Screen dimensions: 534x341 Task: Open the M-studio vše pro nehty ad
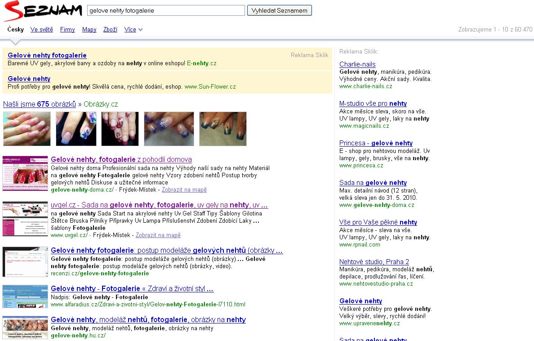tap(373, 103)
